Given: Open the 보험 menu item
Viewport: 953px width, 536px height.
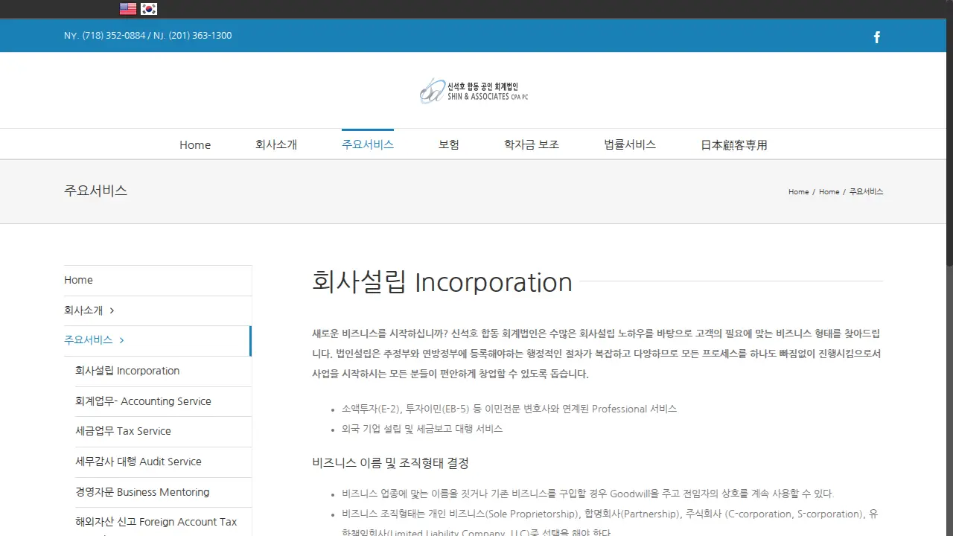Looking at the screenshot, I should point(449,145).
